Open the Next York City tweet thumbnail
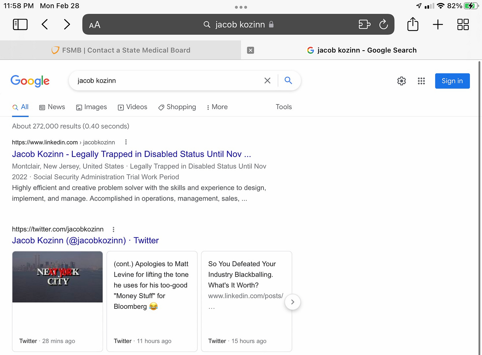This screenshot has height=355, width=482. point(58,277)
